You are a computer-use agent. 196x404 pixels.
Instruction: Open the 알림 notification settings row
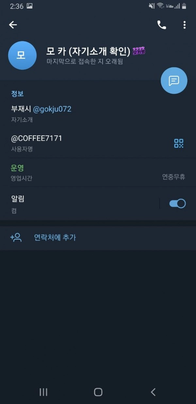coord(98,204)
